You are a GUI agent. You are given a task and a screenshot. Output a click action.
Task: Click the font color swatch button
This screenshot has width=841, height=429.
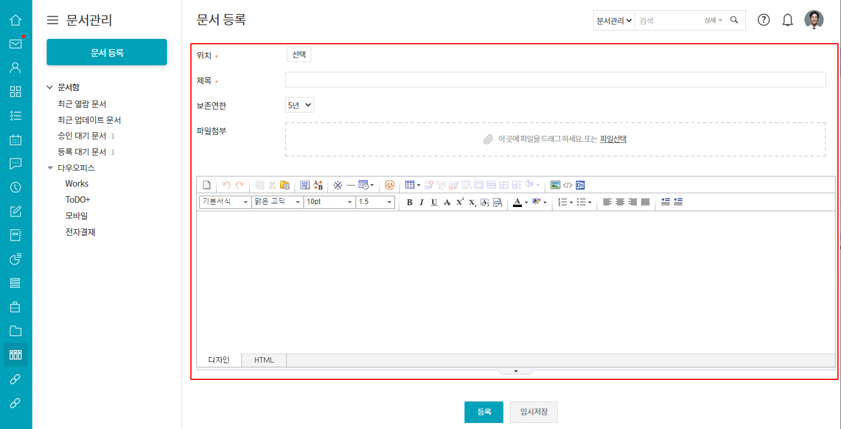[x=517, y=202]
